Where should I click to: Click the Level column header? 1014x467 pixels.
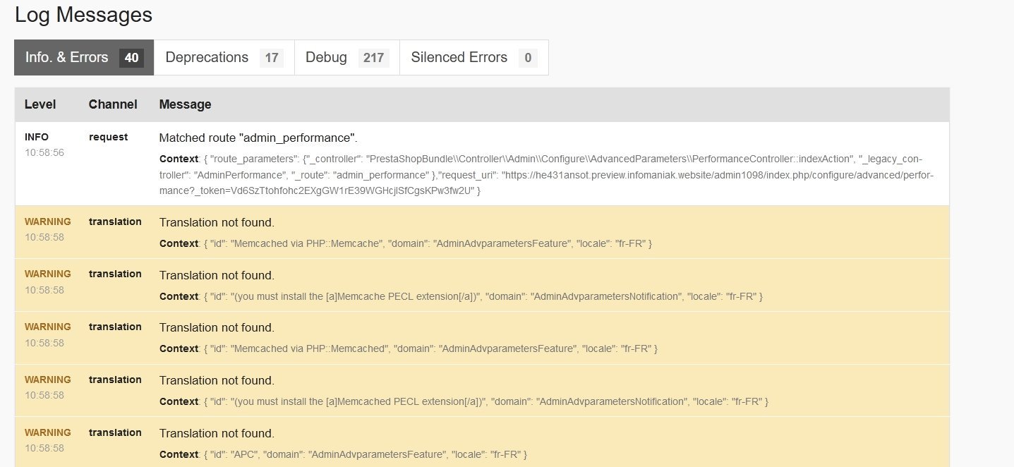point(40,104)
